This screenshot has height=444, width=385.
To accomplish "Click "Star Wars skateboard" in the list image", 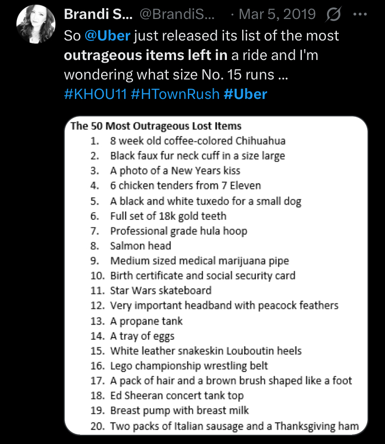I will coord(161,291).
